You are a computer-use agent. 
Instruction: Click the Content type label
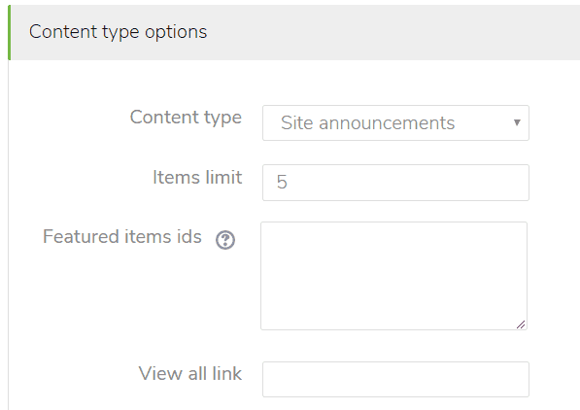[186, 118]
